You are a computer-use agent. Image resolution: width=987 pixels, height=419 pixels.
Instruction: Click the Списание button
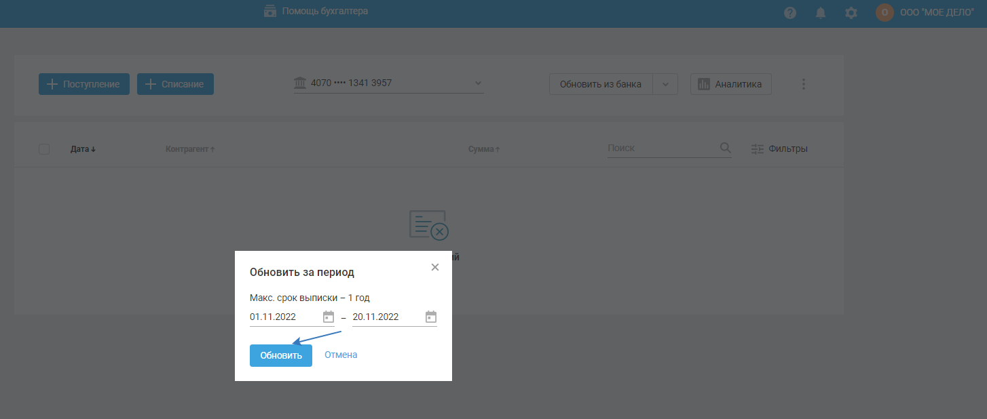[x=175, y=84]
